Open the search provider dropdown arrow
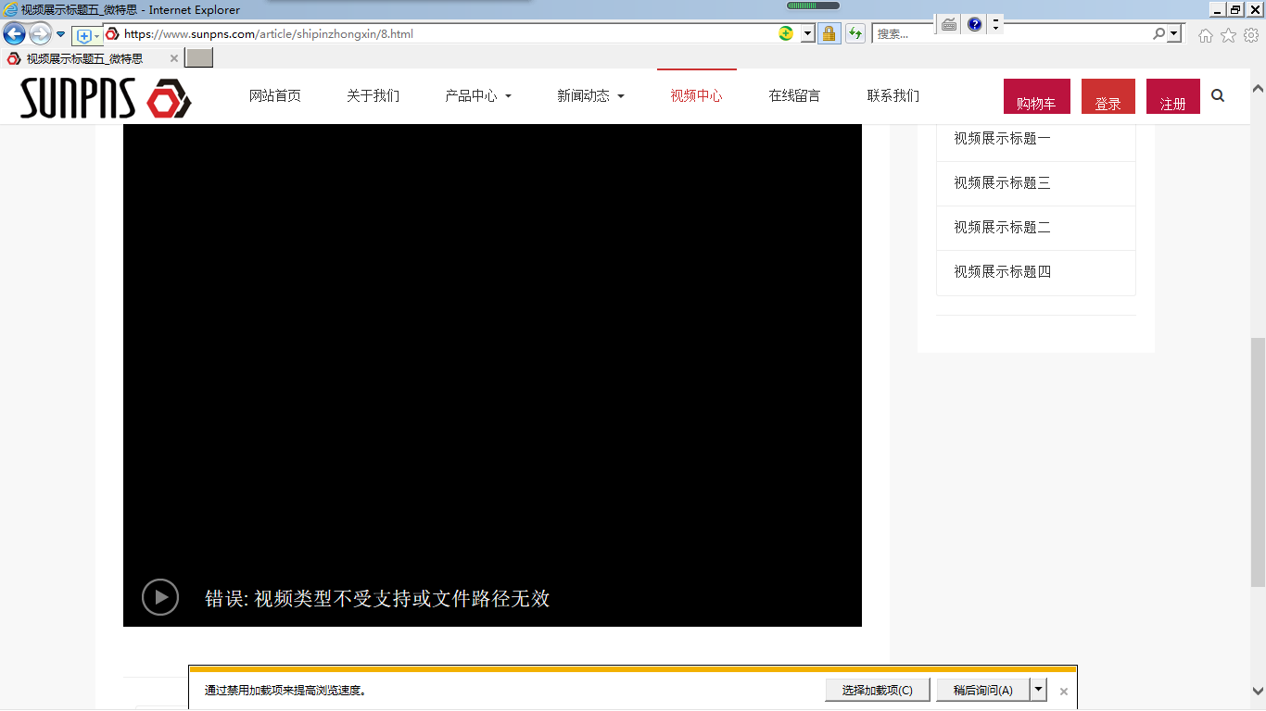 click(x=1174, y=34)
